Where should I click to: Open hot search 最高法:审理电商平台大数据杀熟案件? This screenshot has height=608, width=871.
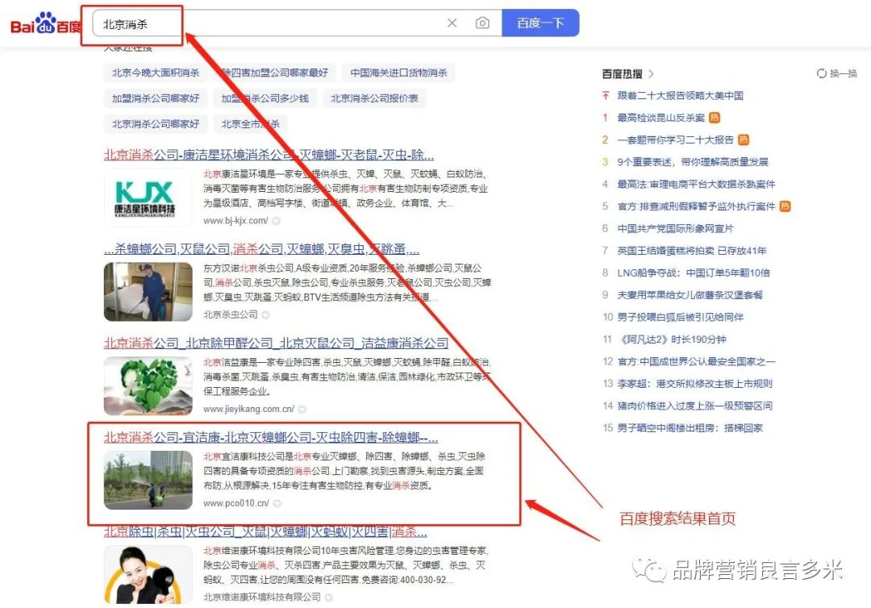click(696, 185)
